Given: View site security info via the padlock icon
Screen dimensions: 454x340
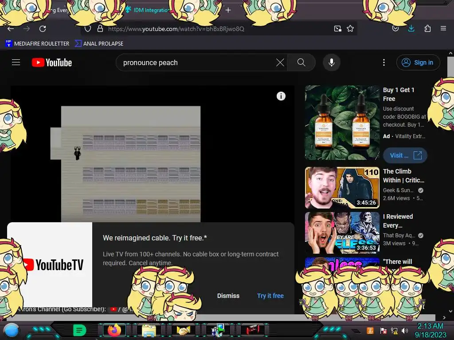Looking at the screenshot, I should click(x=100, y=28).
